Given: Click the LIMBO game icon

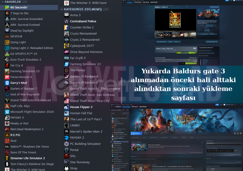Looking at the screenshot, I should coord(66,125).
